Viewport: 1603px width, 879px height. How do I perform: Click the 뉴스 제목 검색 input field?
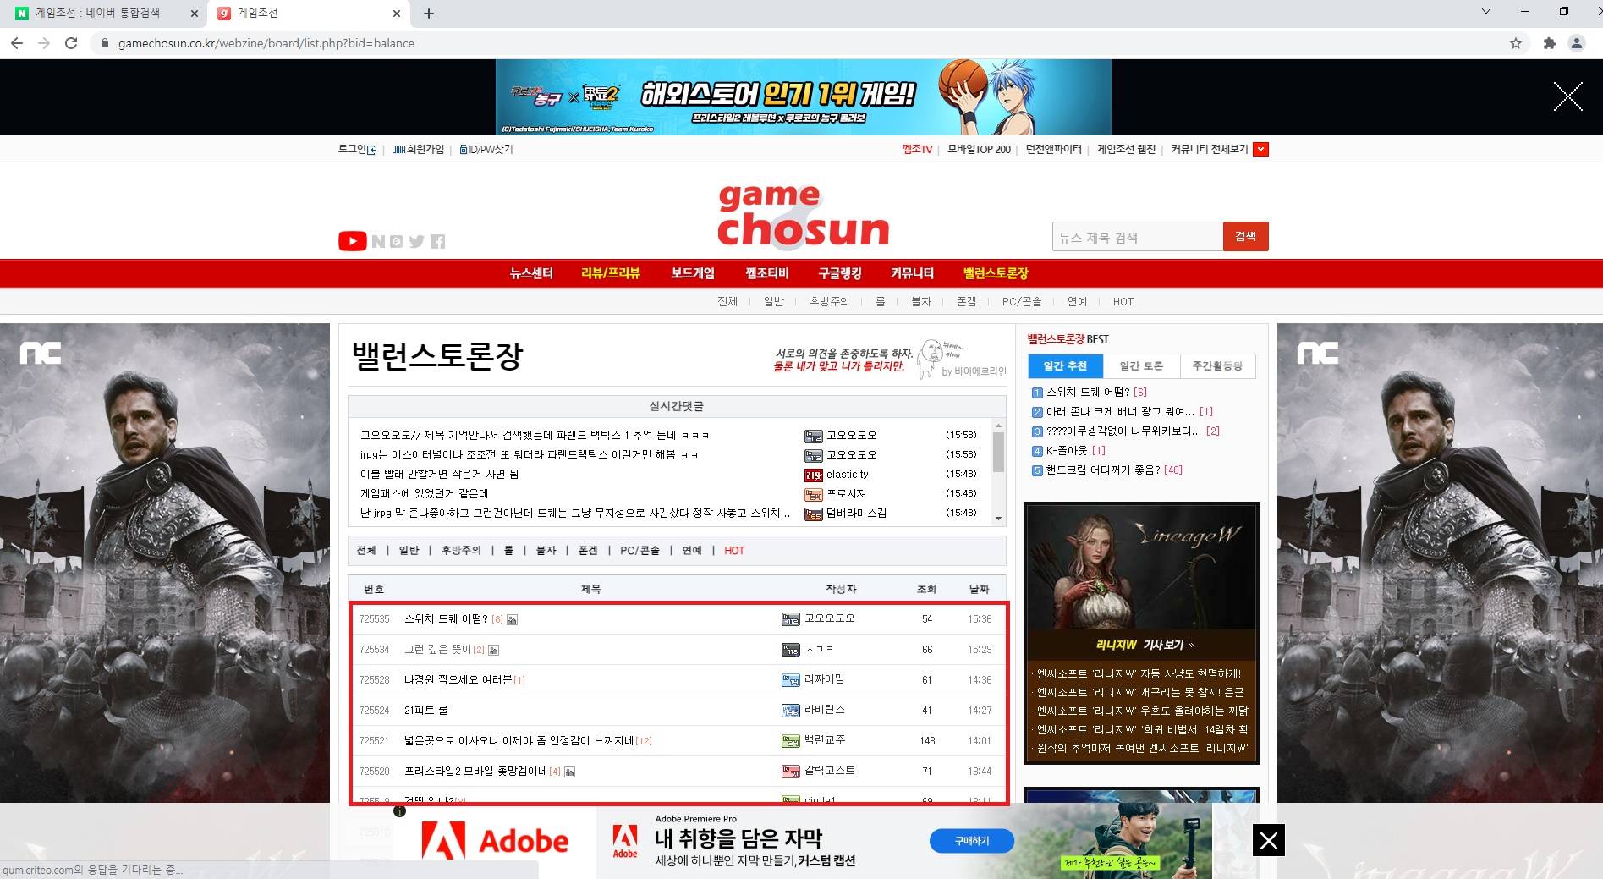[1137, 238]
